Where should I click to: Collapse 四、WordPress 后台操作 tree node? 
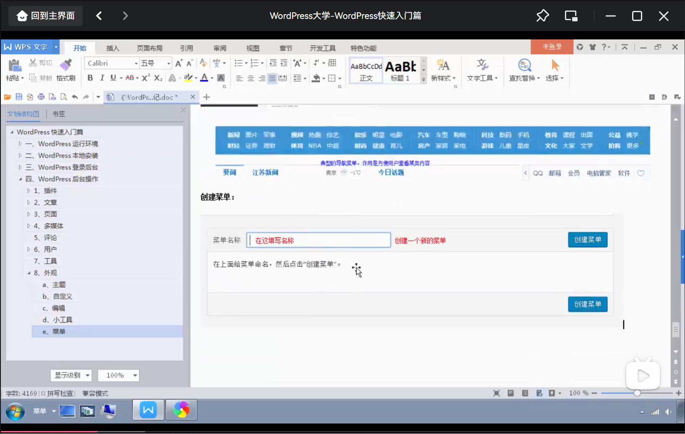click(x=20, y=179)
